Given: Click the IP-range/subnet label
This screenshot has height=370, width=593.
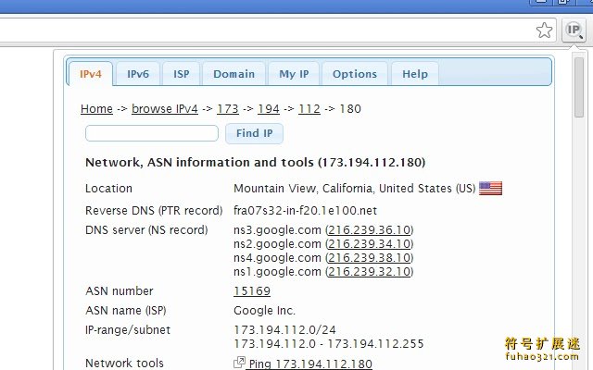Looking at the screenshot, I should [x=128, y=330].
